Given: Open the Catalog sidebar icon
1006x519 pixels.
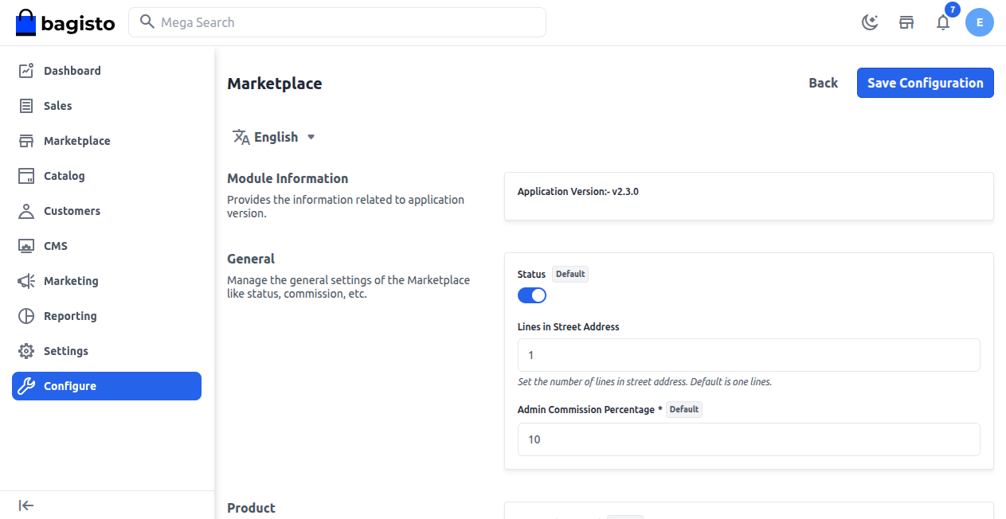Looking at the screenshot, I should point(26,175).
